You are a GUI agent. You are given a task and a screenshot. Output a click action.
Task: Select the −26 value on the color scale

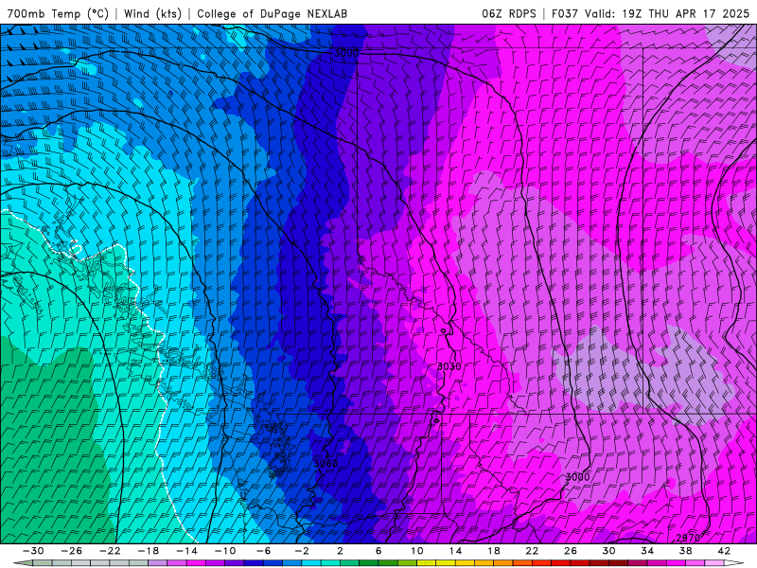pos(72,551)
